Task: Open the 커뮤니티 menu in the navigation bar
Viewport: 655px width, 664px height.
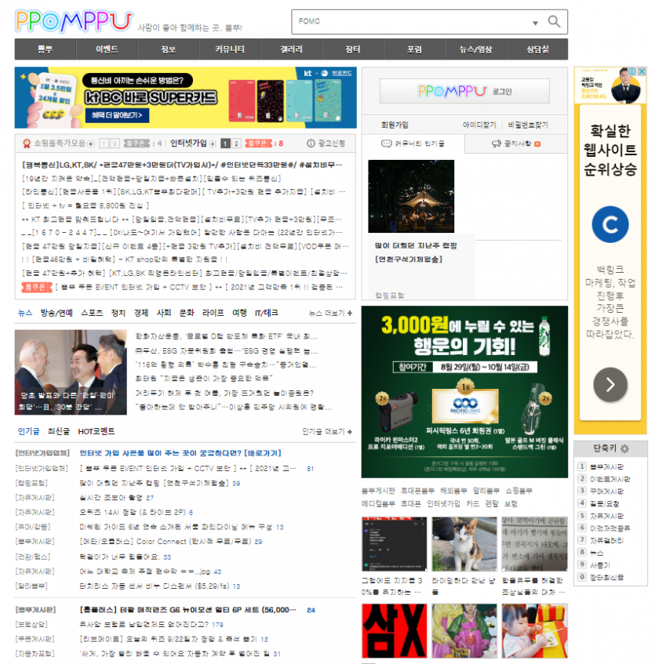Action: (230, 49)
